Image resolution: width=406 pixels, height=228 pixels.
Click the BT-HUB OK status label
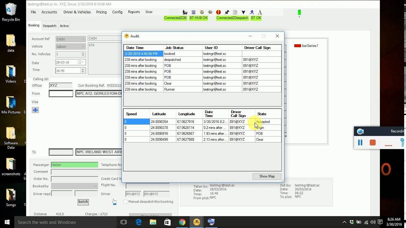tap(199, 18)
